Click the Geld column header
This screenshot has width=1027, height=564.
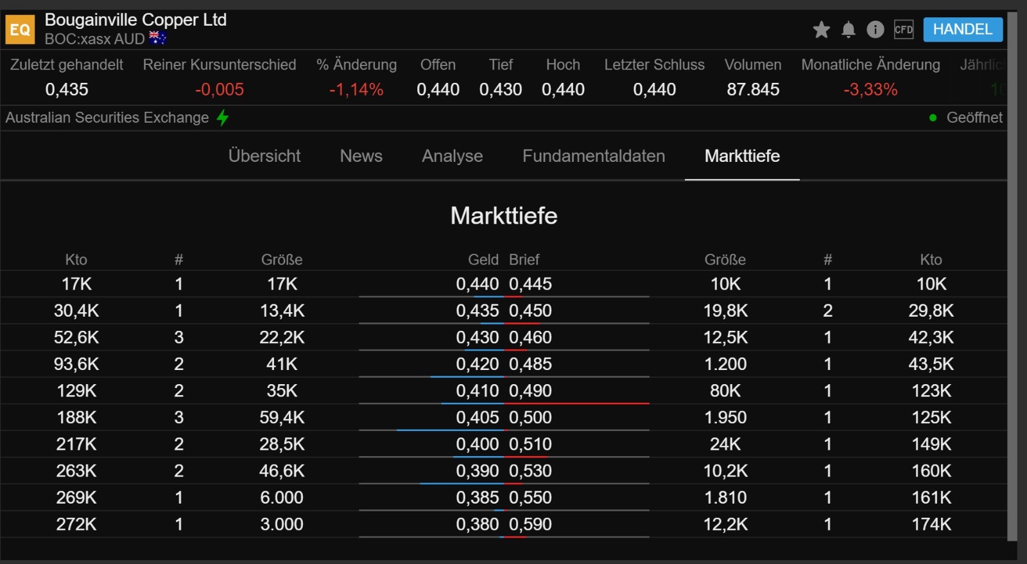(483, 260)
